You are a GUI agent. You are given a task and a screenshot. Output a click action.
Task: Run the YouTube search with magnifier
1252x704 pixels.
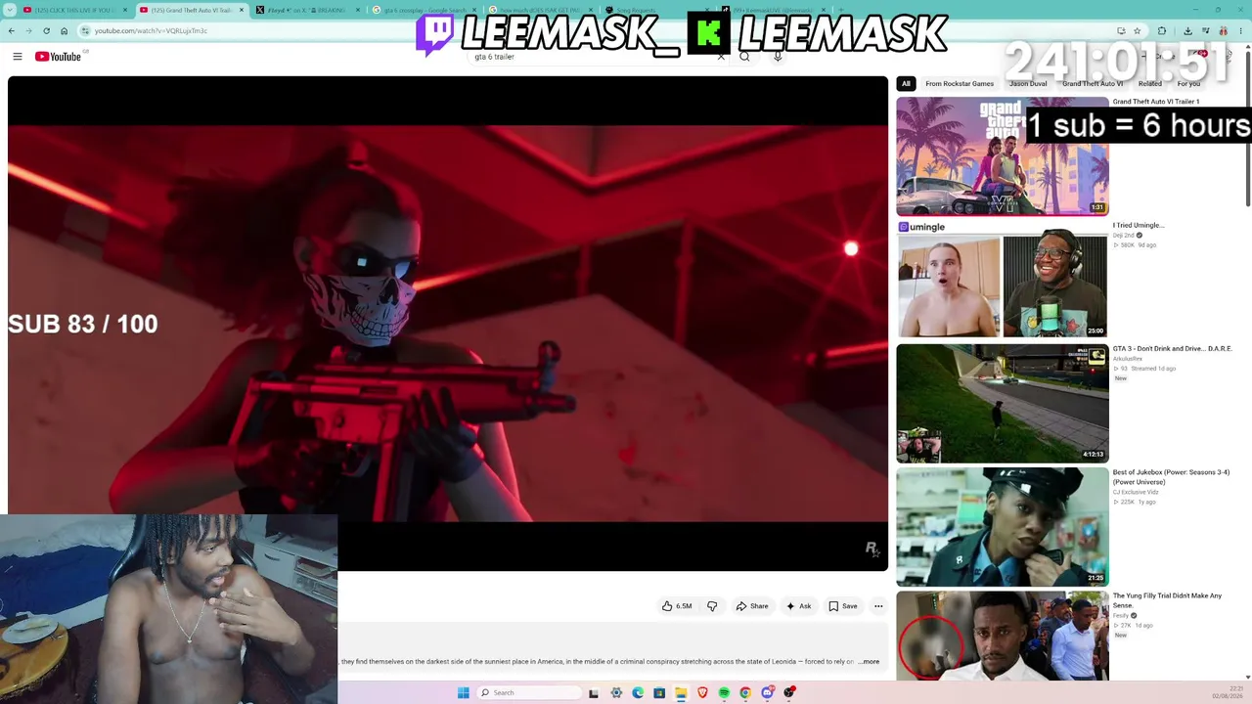[744, 57]
